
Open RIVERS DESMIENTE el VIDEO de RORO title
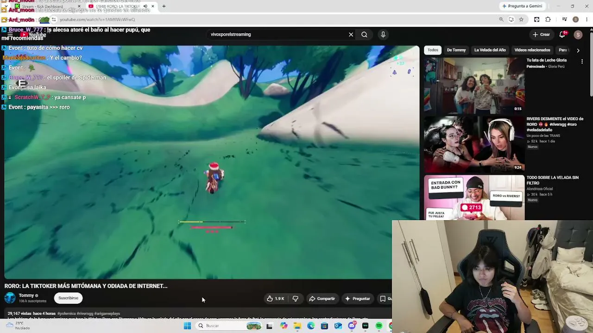555,124
